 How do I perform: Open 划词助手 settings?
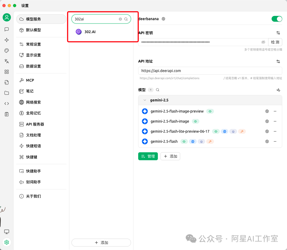point(41,182)
